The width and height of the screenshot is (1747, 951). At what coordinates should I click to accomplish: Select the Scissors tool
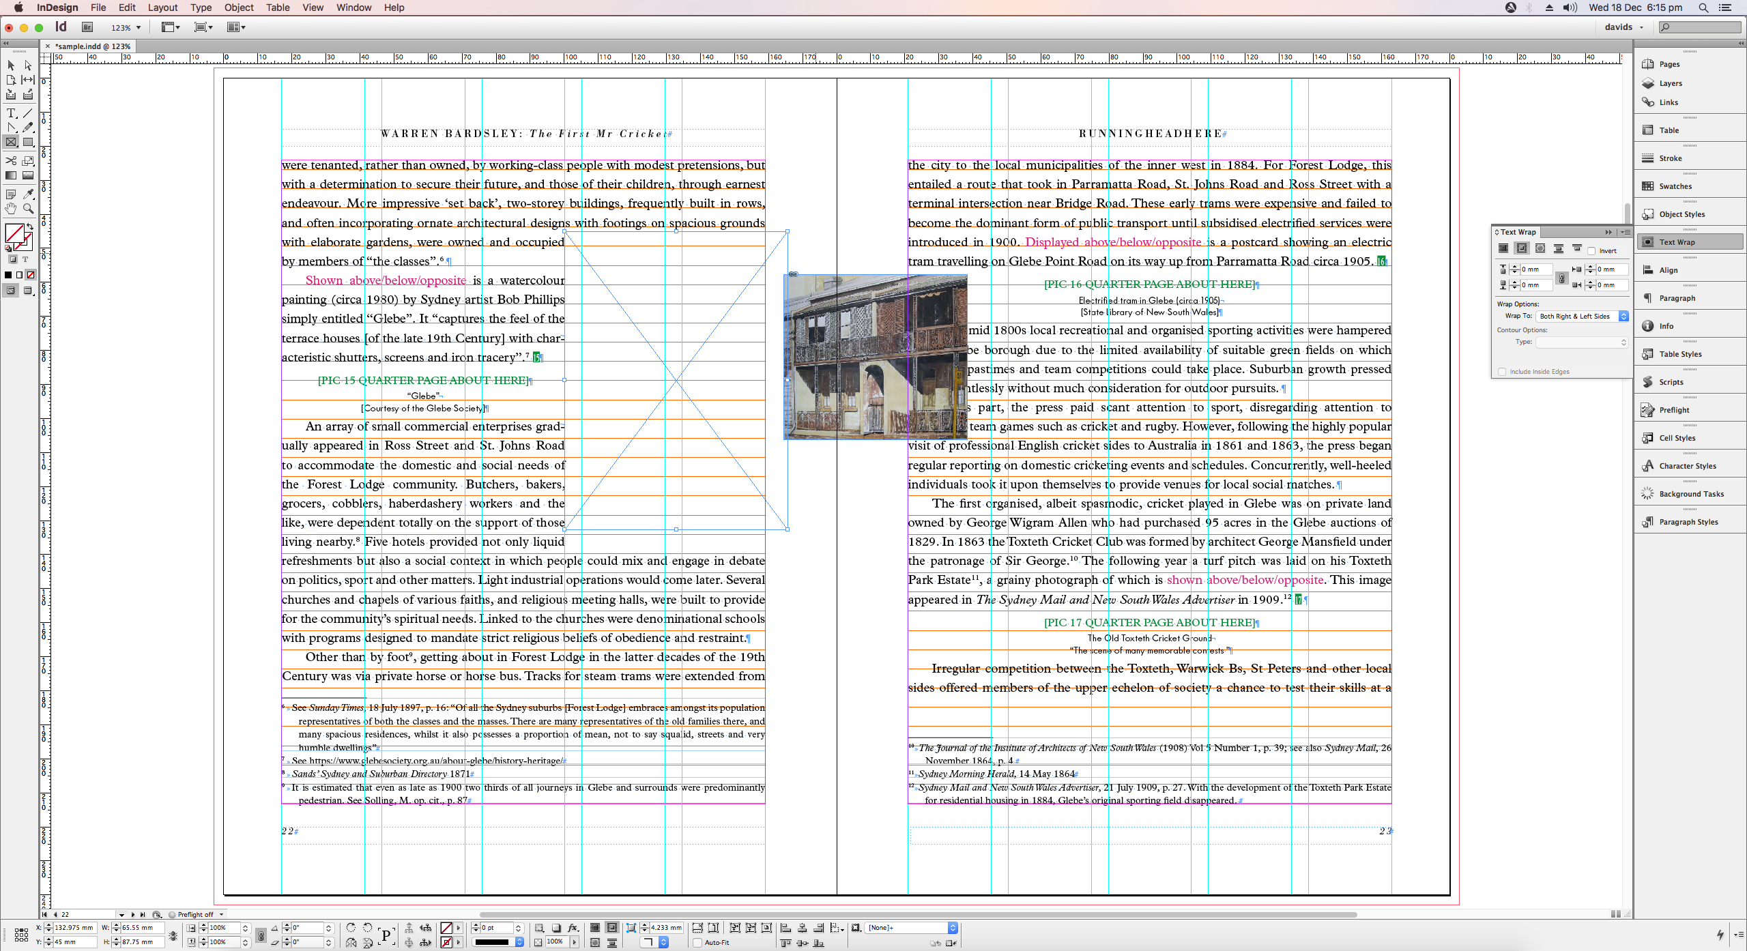point(11,161)
